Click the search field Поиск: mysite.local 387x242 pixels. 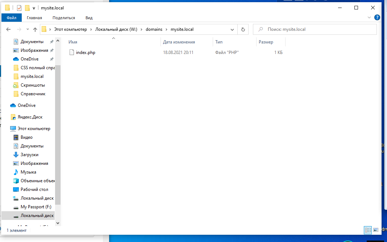(x=315, y=29)
